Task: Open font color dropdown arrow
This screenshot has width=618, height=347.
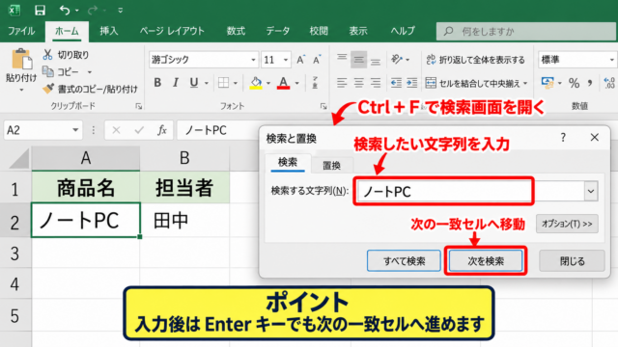Action: coord(296,83)
